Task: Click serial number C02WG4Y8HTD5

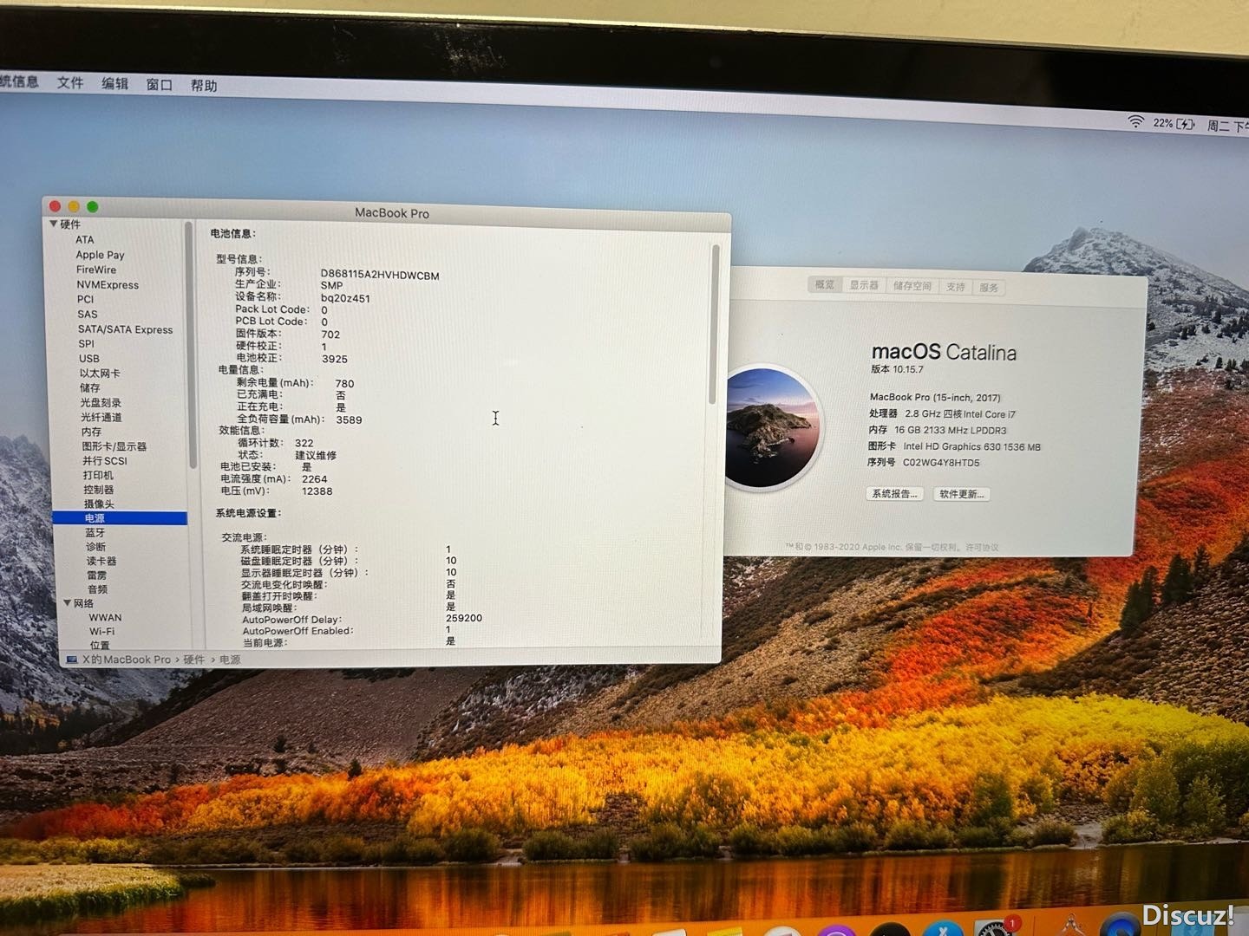Action: (x=941, y=463)
